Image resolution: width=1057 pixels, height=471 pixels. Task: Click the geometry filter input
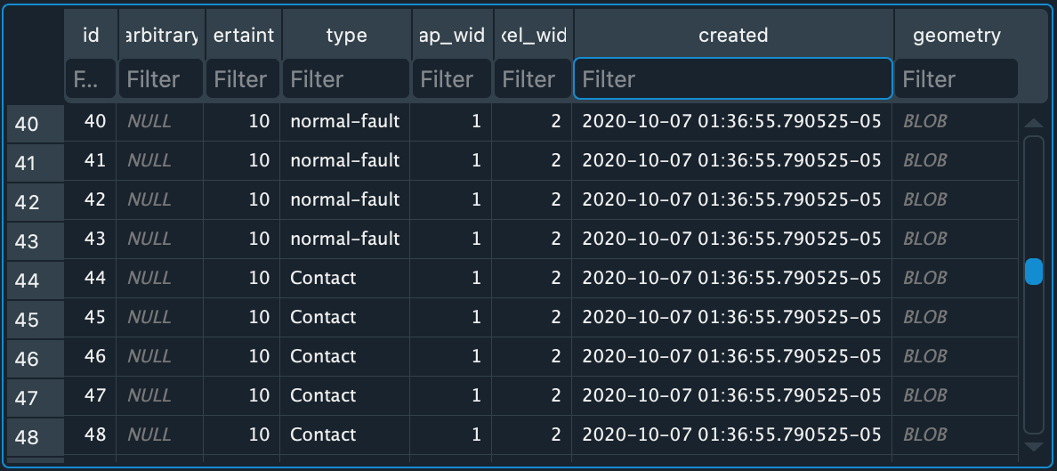[x=956, y=79]
